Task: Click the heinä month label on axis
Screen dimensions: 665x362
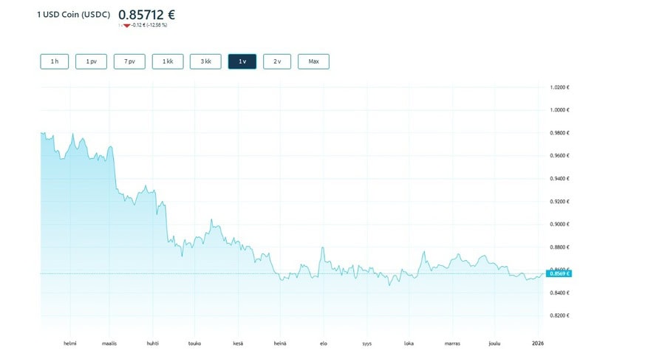Action: (x=280, y=344)
